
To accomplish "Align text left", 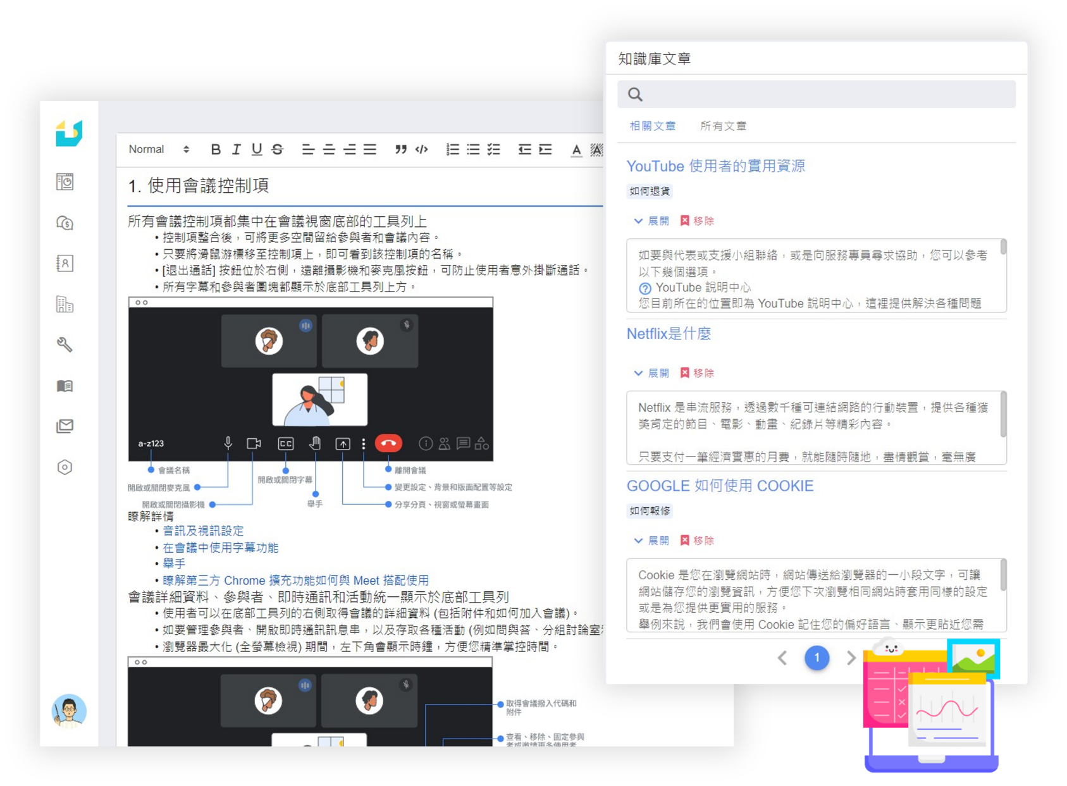I will [x=308, y=149].
